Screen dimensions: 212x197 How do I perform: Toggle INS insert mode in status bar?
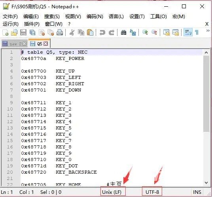197,192
